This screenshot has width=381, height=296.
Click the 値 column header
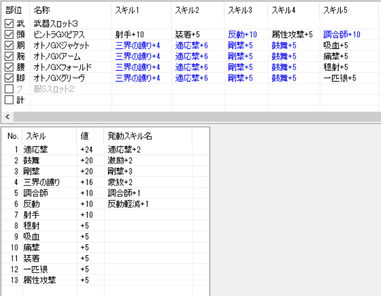90,136
